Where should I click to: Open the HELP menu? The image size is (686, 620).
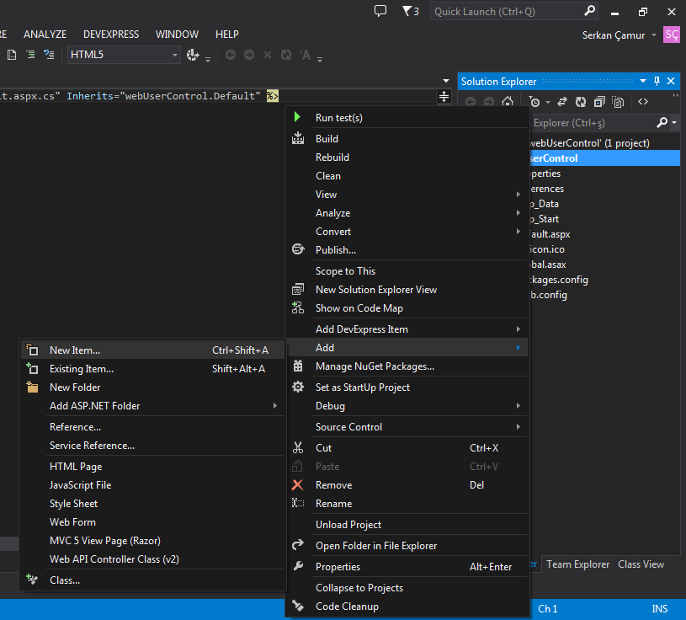[x=227, y=35]
